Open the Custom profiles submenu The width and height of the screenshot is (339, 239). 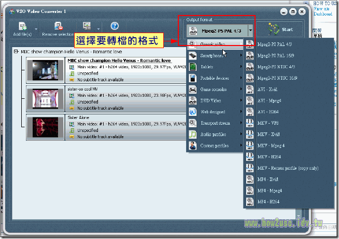click(x=215, y=145)
